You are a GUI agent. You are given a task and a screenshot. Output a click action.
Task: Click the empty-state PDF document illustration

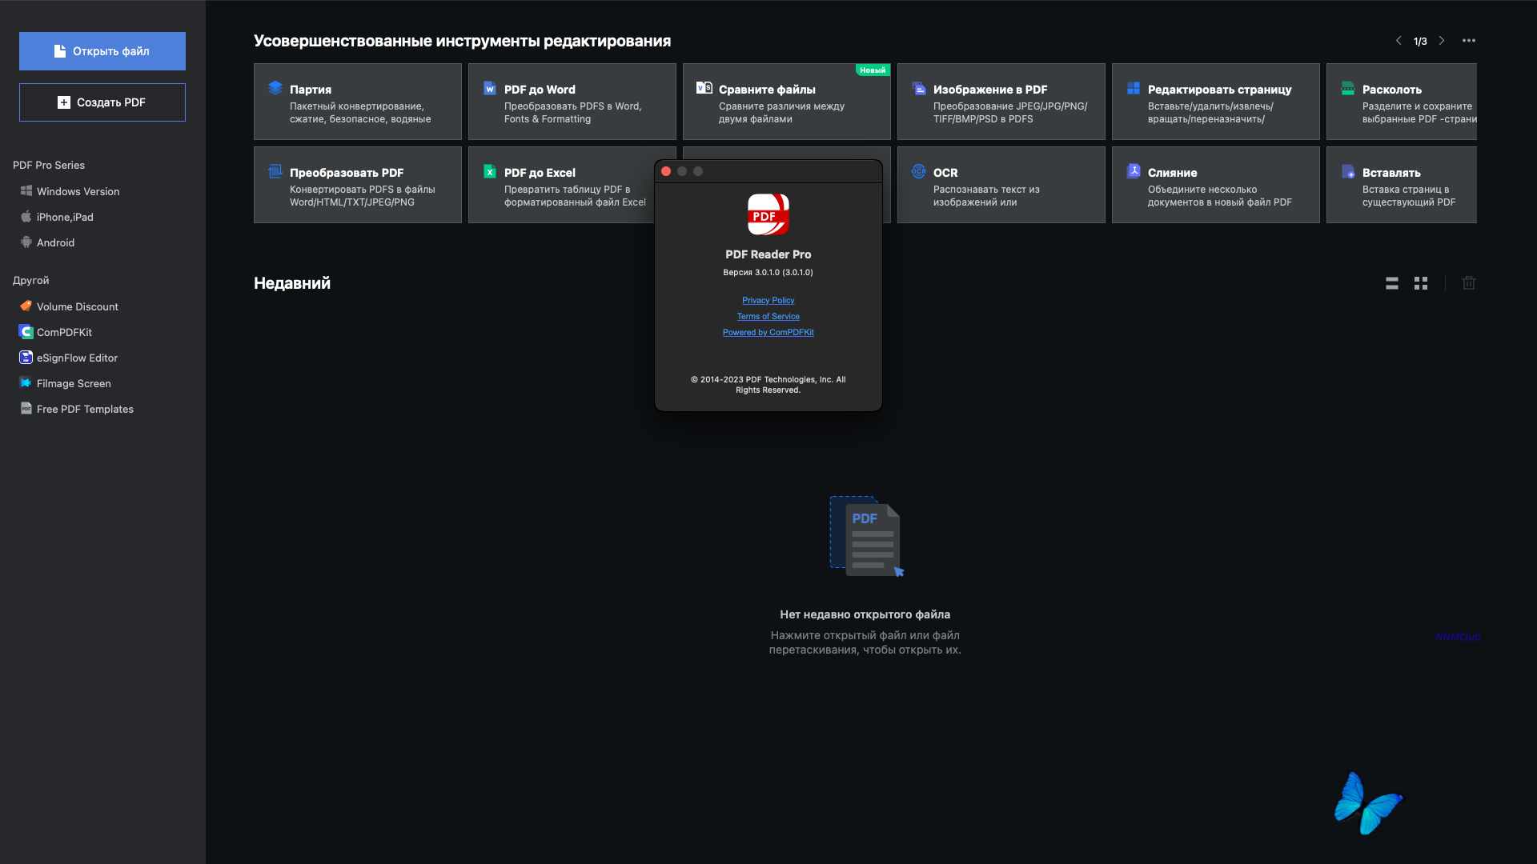[x=866, y=536]
